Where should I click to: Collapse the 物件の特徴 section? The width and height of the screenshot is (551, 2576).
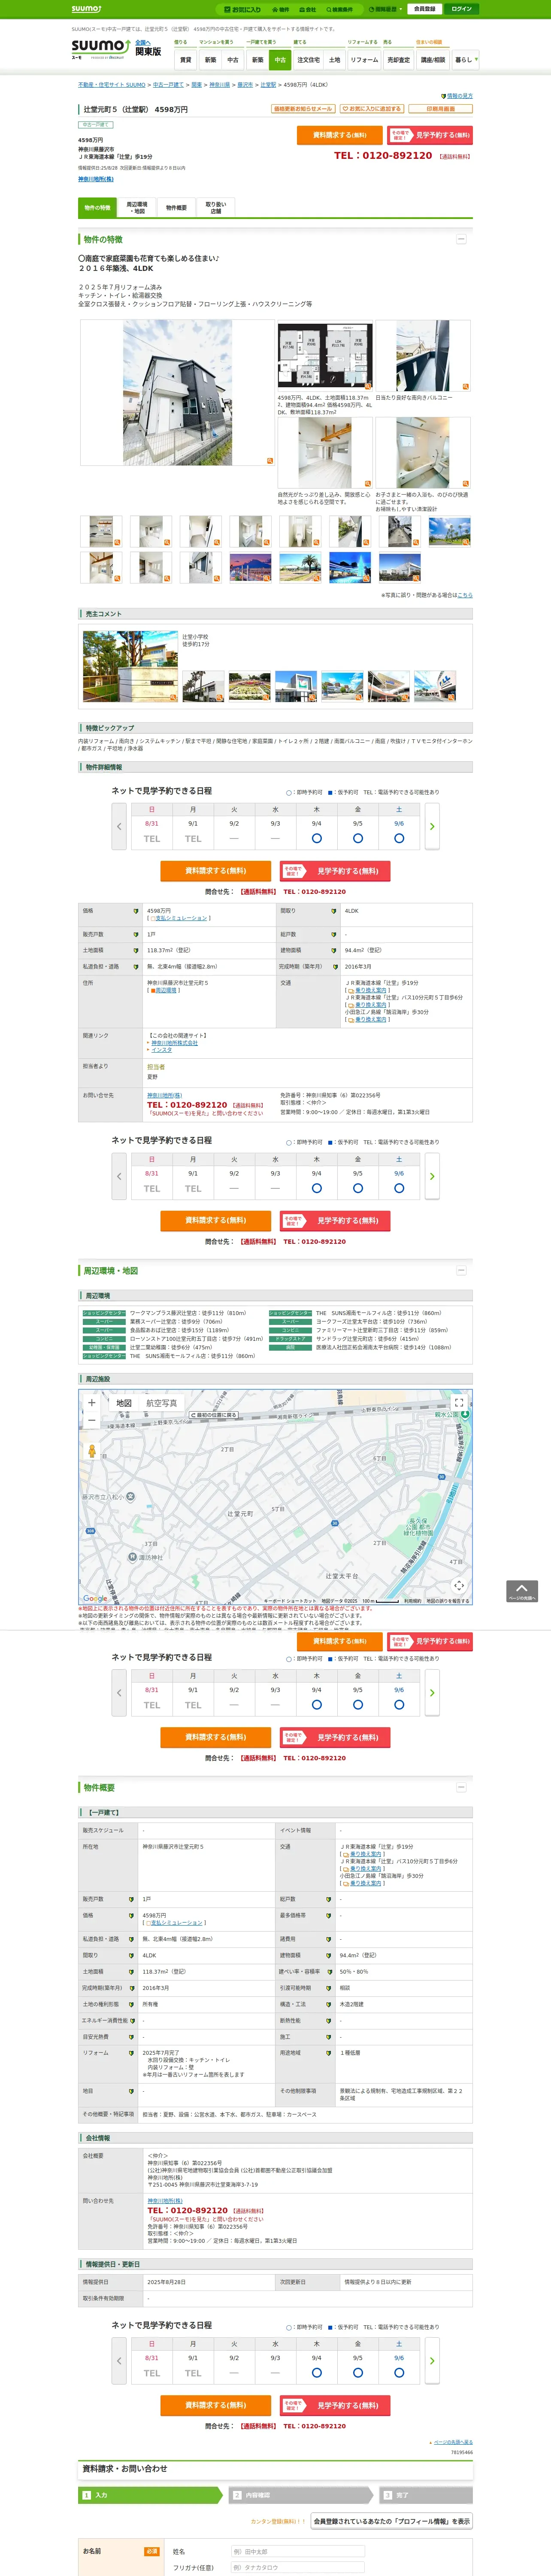tap(461, 239)
